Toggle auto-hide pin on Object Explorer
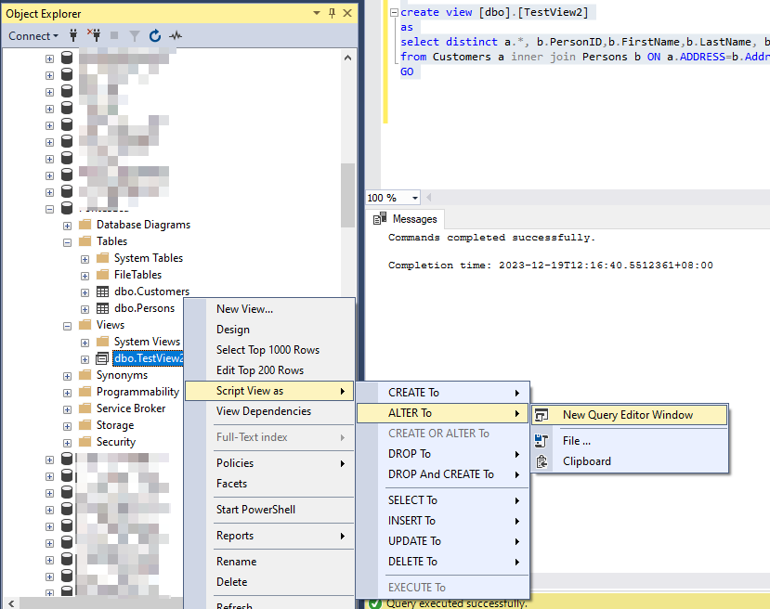This screenshot has height=609, width=770. (333, 13)
